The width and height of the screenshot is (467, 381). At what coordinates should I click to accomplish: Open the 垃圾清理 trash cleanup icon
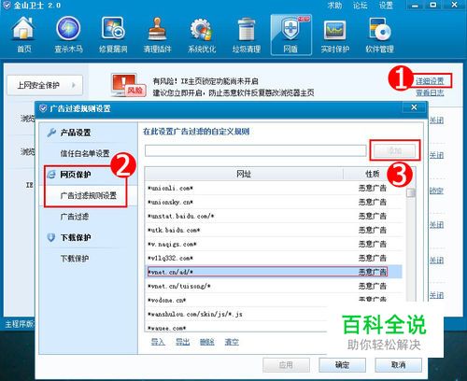(x=247, y=35)
